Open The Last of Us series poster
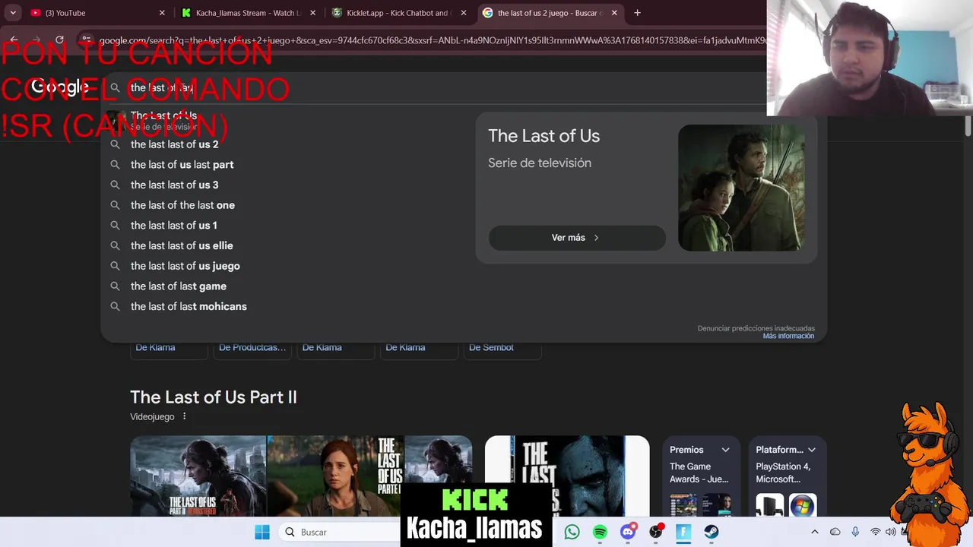 point(741,188)
